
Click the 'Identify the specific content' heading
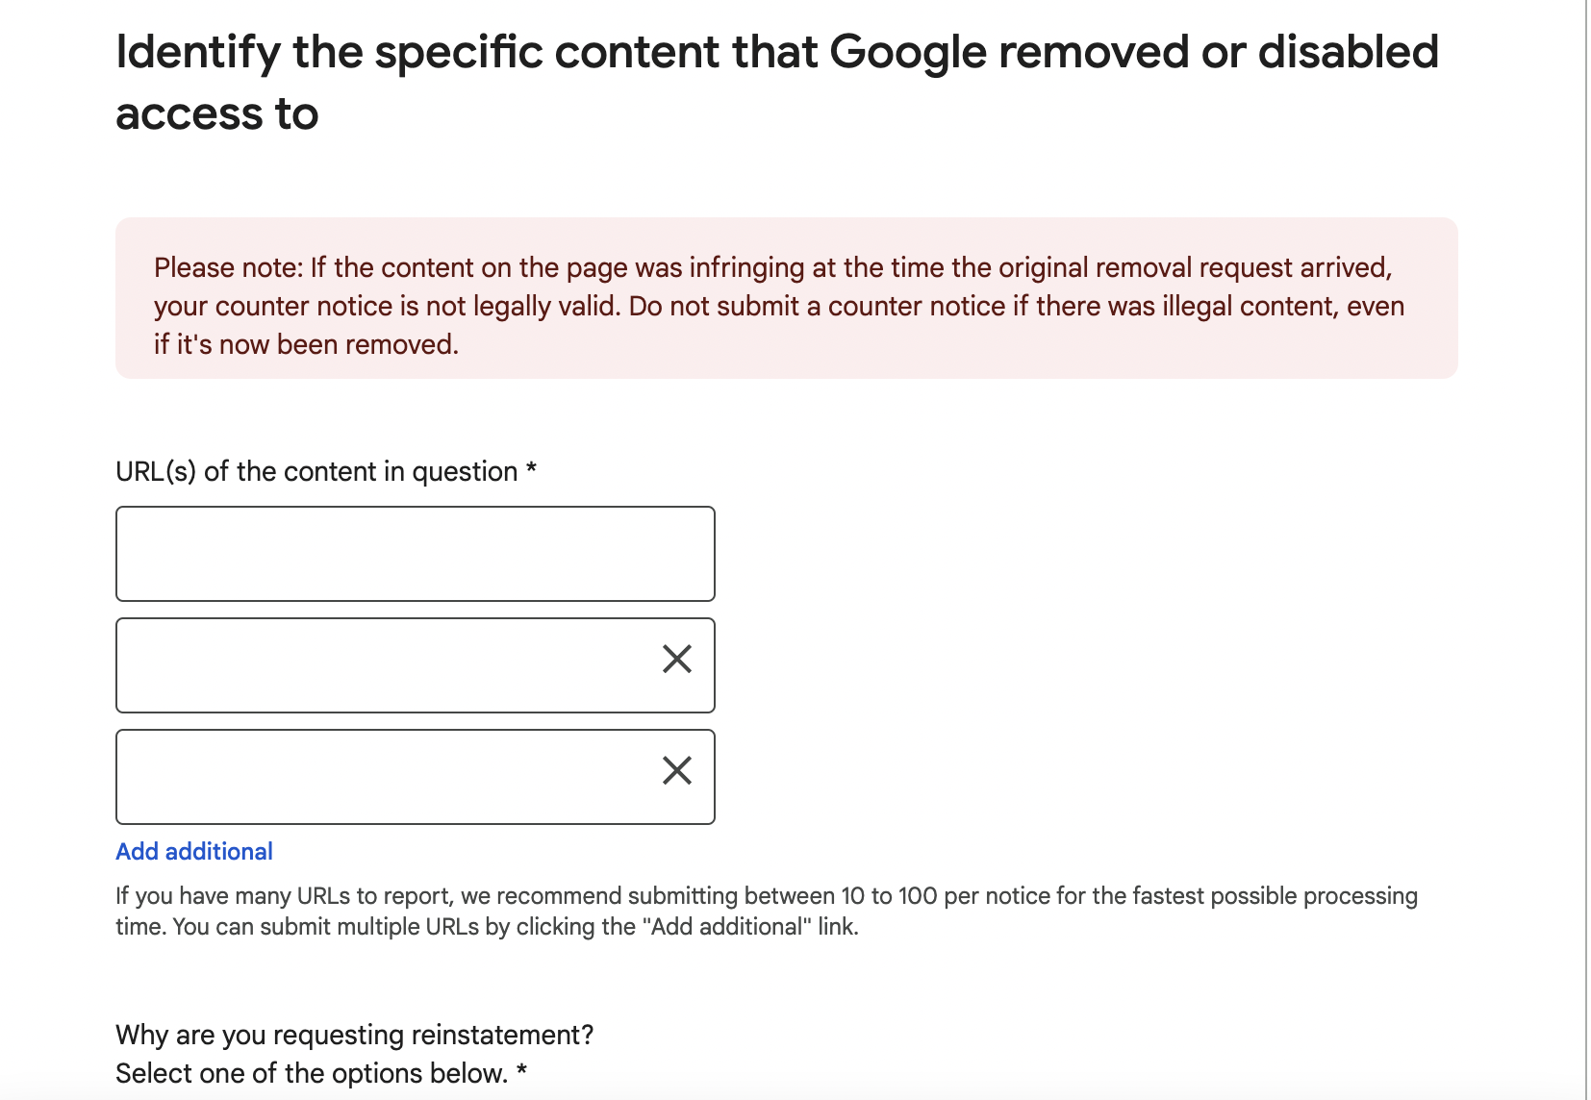tap(777, 83)
